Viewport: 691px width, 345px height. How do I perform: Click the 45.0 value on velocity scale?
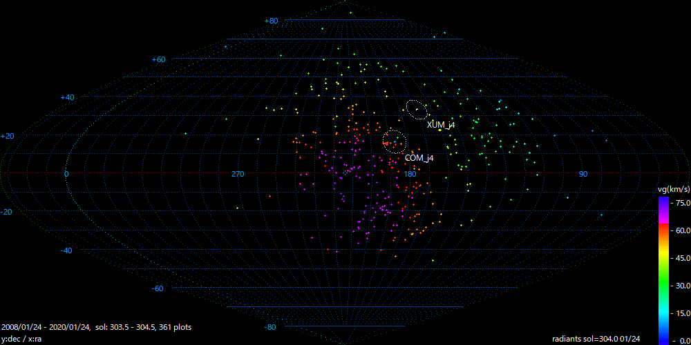tap(680, 258)
